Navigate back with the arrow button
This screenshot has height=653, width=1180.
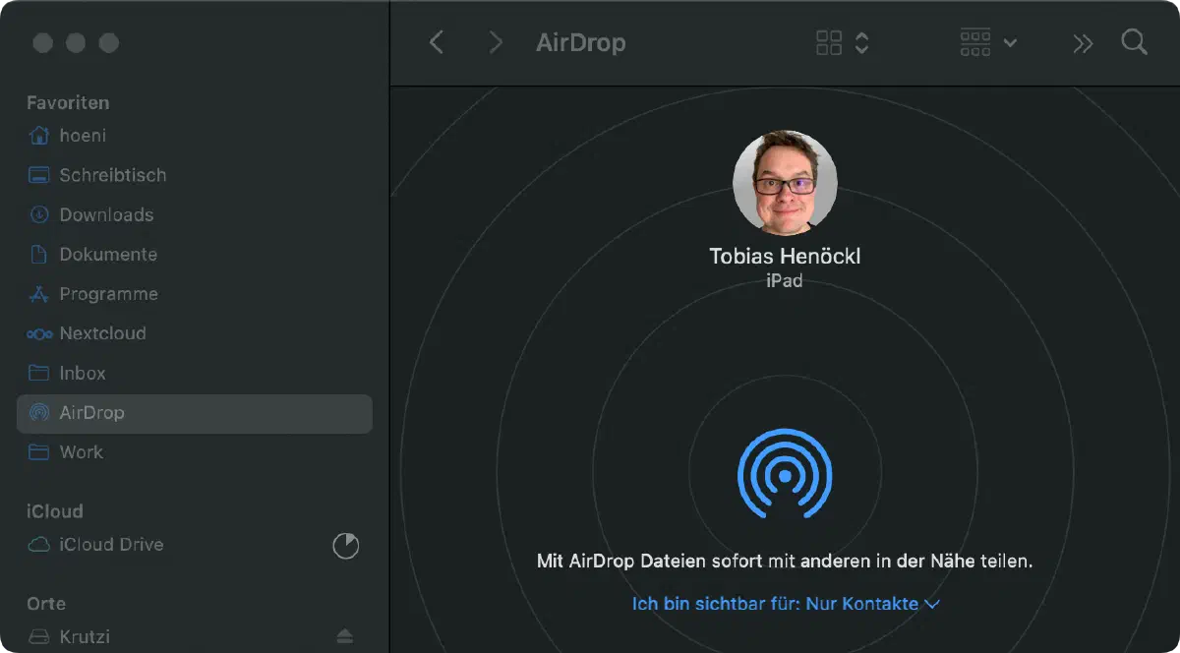(436, 42)
